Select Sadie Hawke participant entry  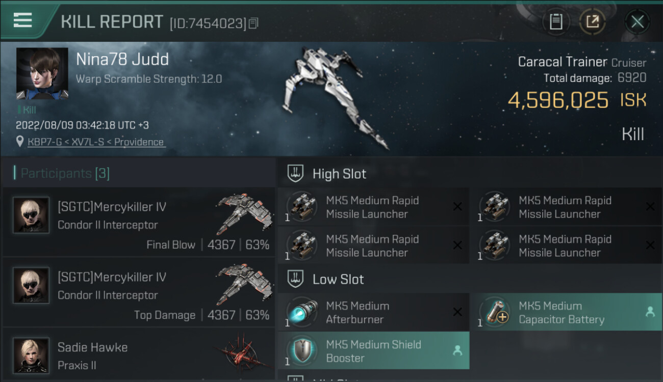tap(139, 356)
